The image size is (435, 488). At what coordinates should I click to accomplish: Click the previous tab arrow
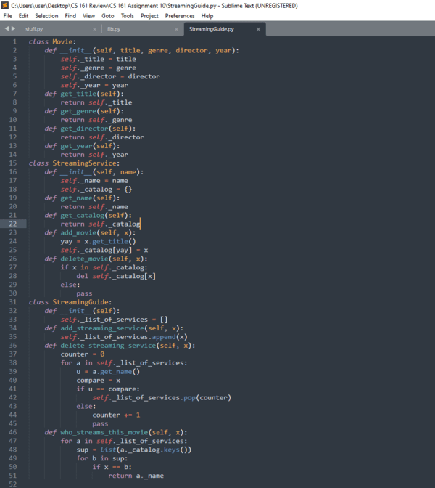click(x=7, y=28)
